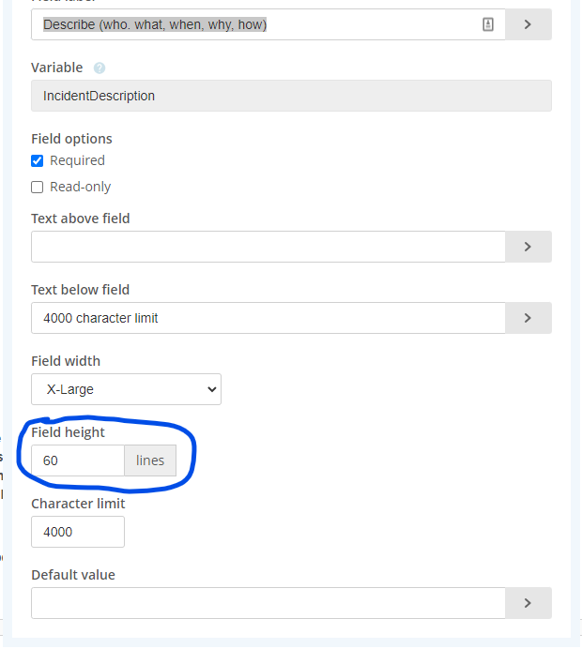This screenshot has height=649, width=582.
Task: Click the empty Default value input
Action: 268,603
